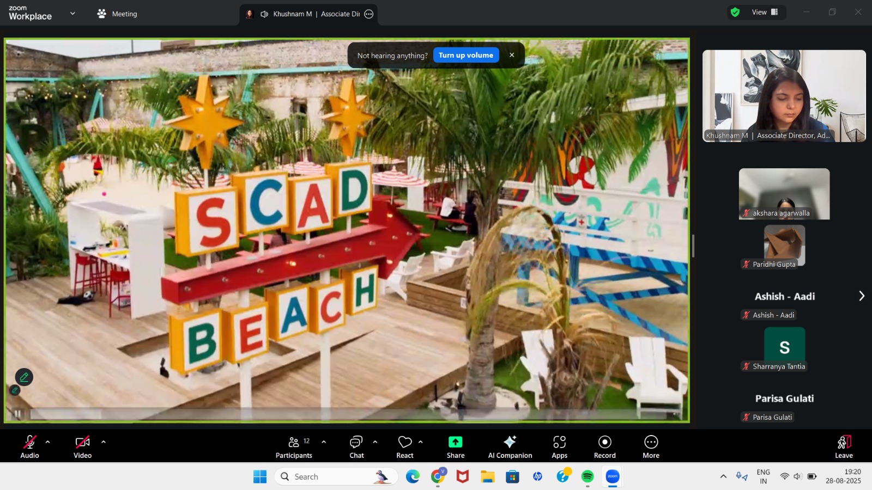Open the React emoji menu

(x=404, y=446)
